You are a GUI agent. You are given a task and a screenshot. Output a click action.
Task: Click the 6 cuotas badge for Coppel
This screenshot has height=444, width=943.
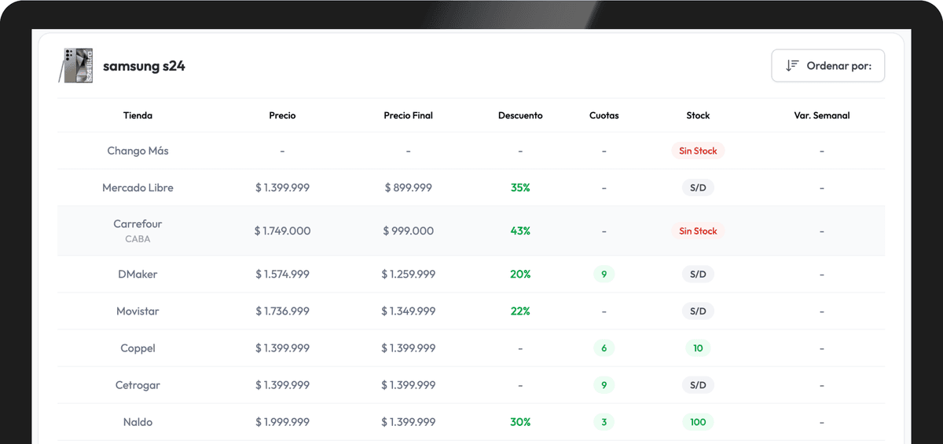tap(604, 348)
